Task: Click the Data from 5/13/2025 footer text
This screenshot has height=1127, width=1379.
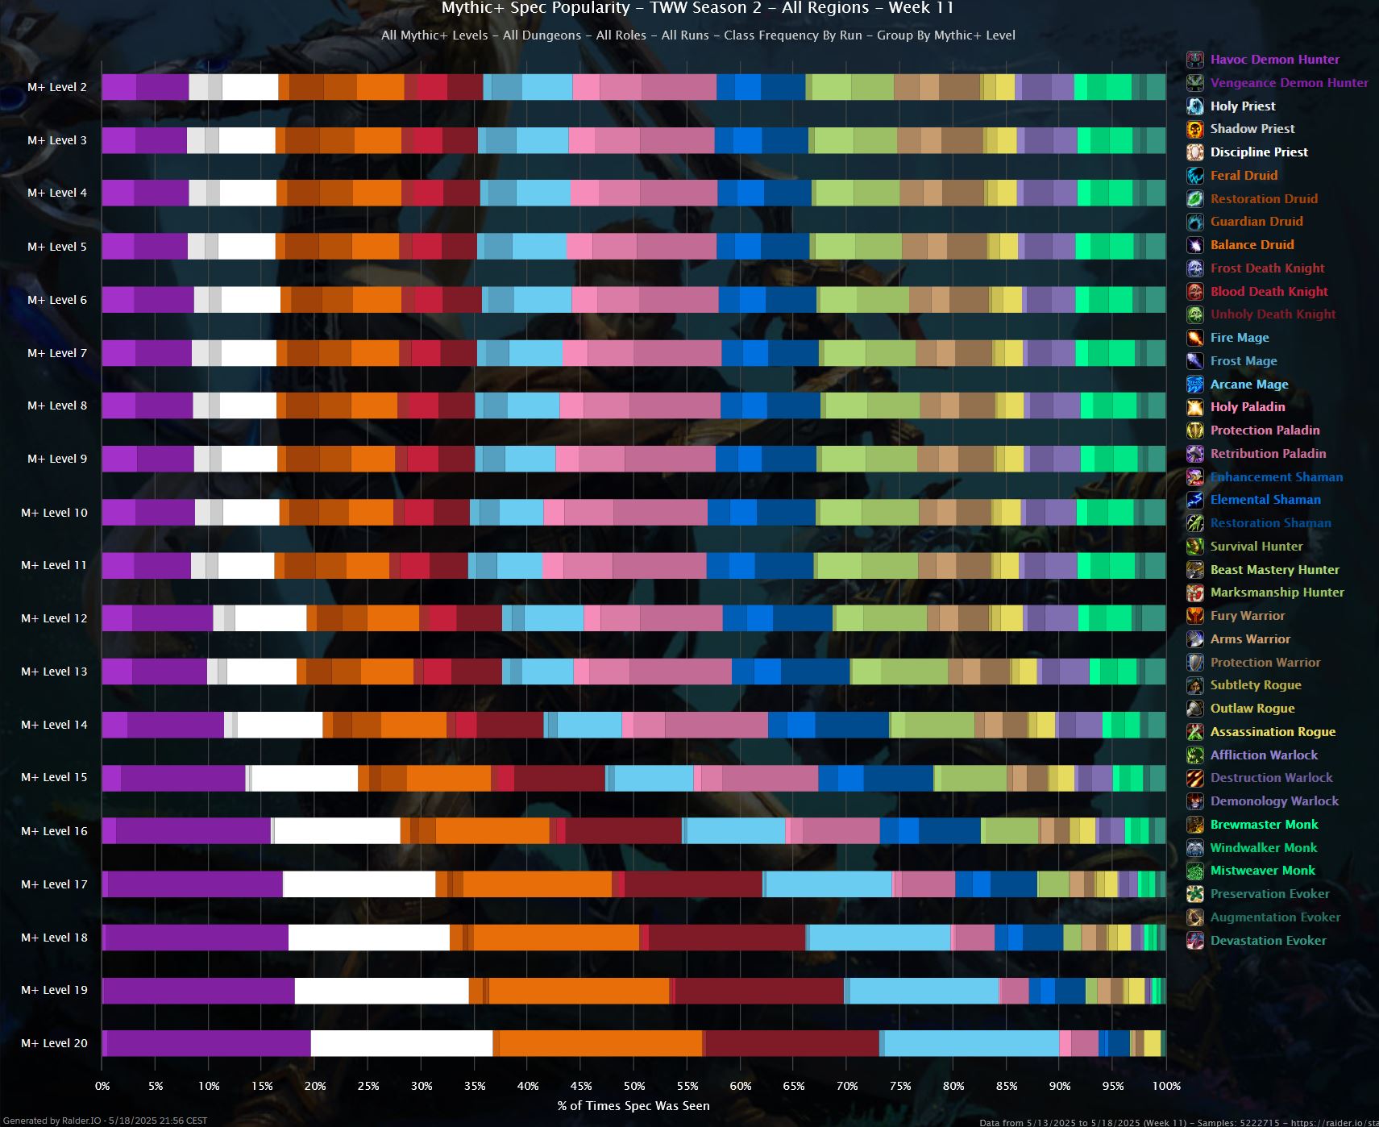Action: (x=1178, y=1122)
